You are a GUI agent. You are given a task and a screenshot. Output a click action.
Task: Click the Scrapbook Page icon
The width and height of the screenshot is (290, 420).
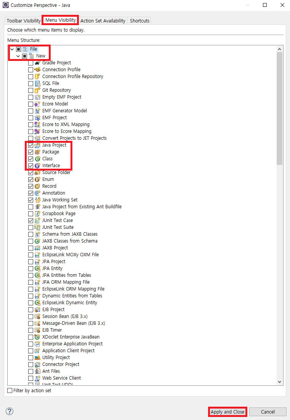click(37, 214)
